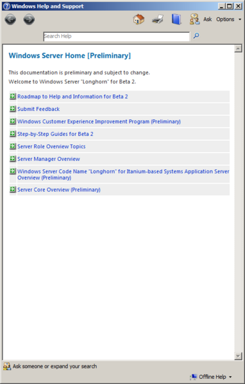
Task: Click green arrow icon beside Submit Feedback
Action: (x=13, y=108)
